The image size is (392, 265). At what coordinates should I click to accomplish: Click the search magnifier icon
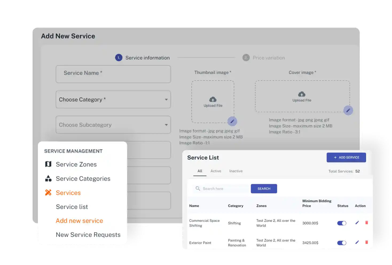coord(198,188)
